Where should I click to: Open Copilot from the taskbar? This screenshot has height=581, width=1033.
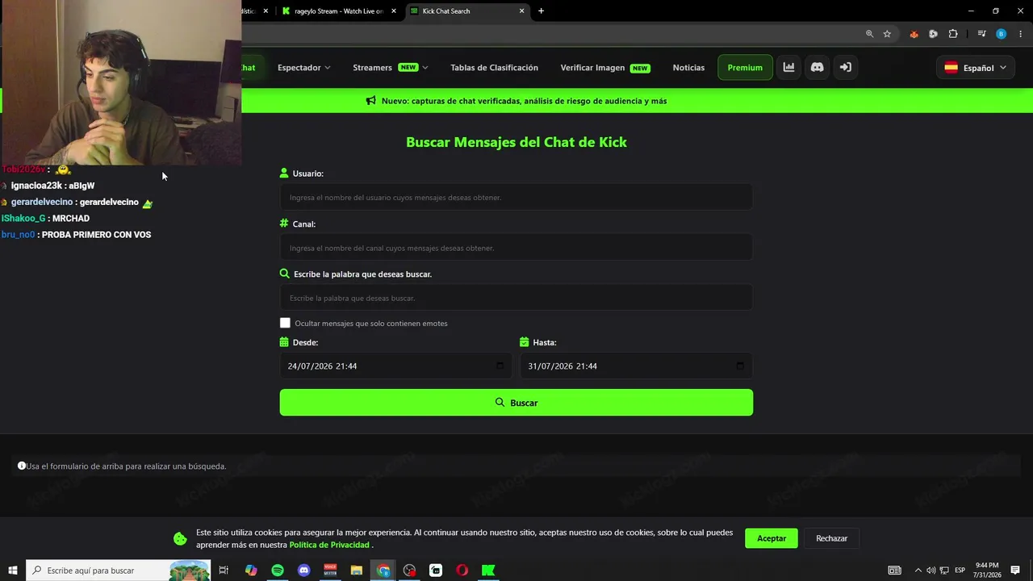(x=251, y=571)
